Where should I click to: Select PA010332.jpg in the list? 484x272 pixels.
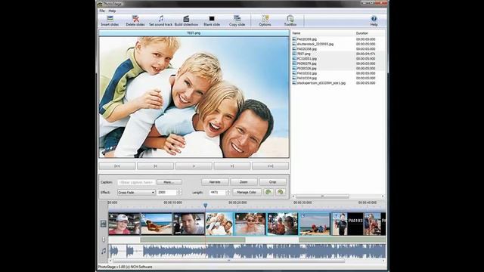(306, 73)
